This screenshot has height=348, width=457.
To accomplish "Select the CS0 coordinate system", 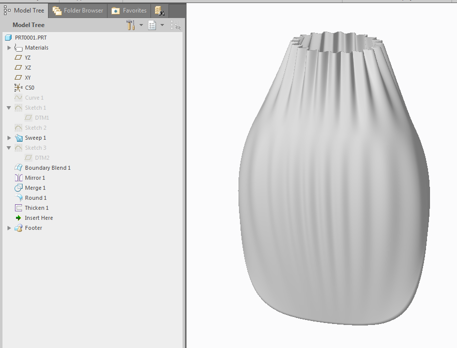I will [29, 88].
